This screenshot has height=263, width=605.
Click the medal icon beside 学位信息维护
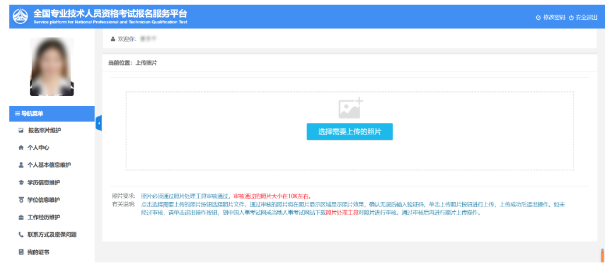21,200
